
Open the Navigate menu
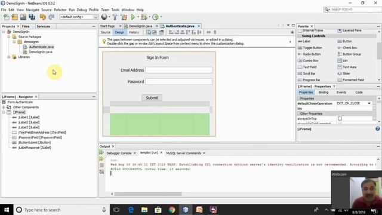[32, 10]
